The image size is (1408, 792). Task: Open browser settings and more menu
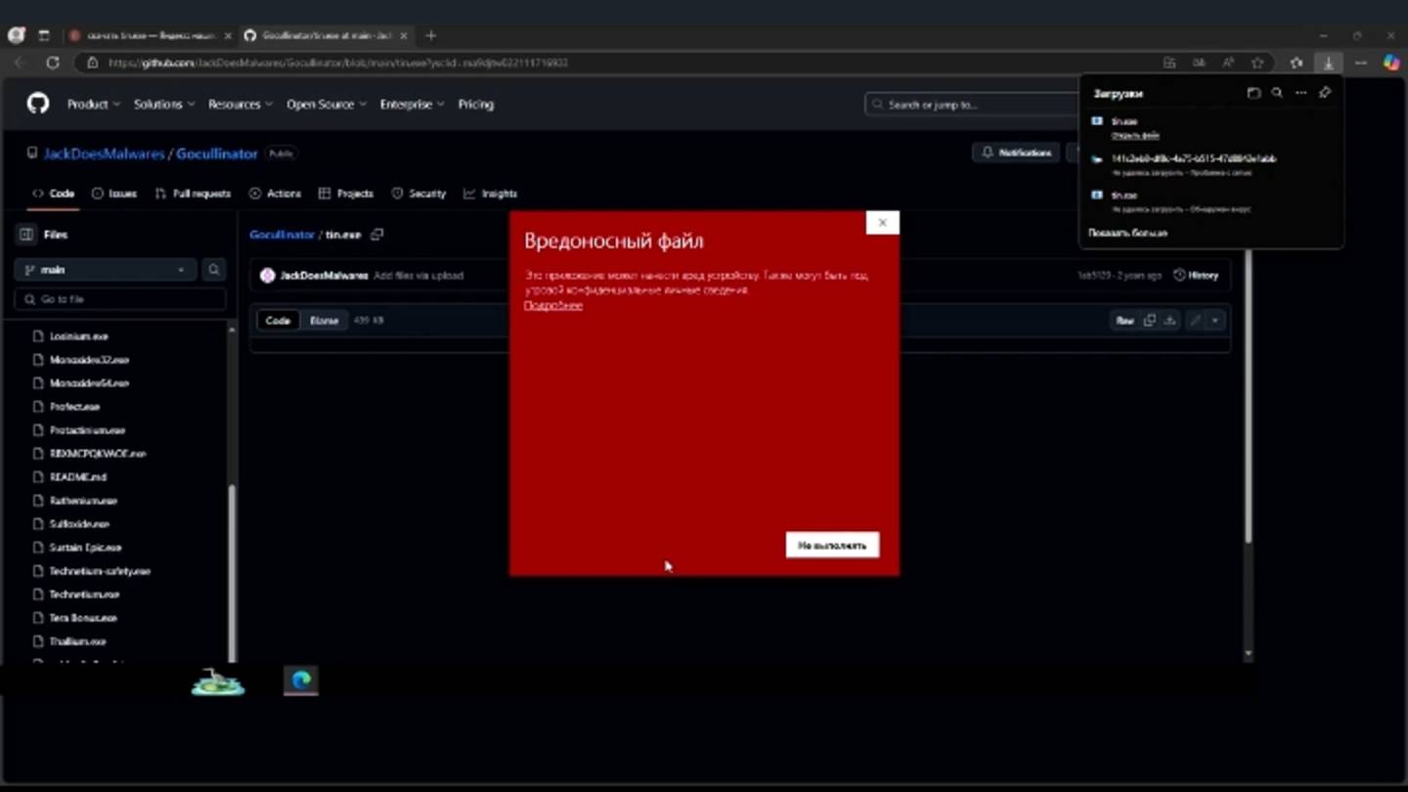click(x=1361, y=63)
